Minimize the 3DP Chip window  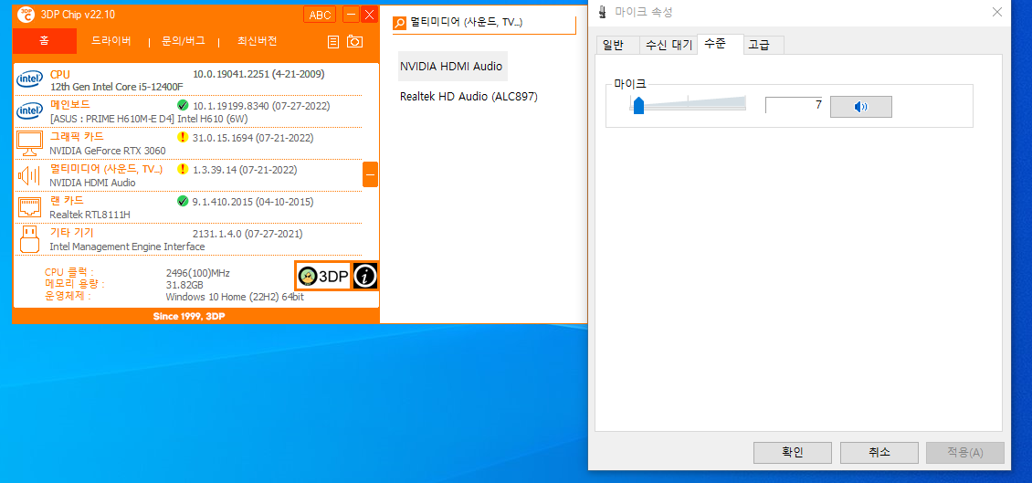tap(352, 15)
